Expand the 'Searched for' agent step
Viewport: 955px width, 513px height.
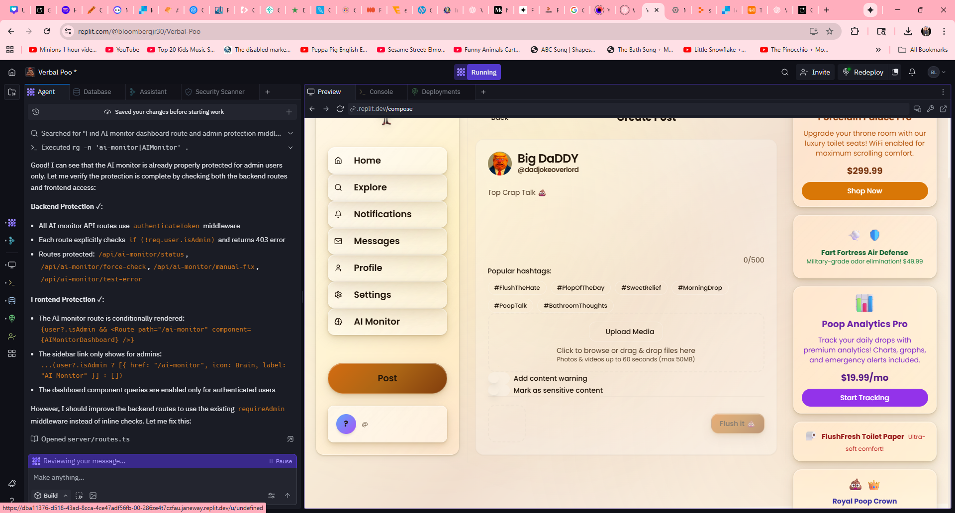[290, 133]
